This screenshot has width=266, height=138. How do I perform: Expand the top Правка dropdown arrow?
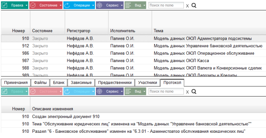point(27,5)
